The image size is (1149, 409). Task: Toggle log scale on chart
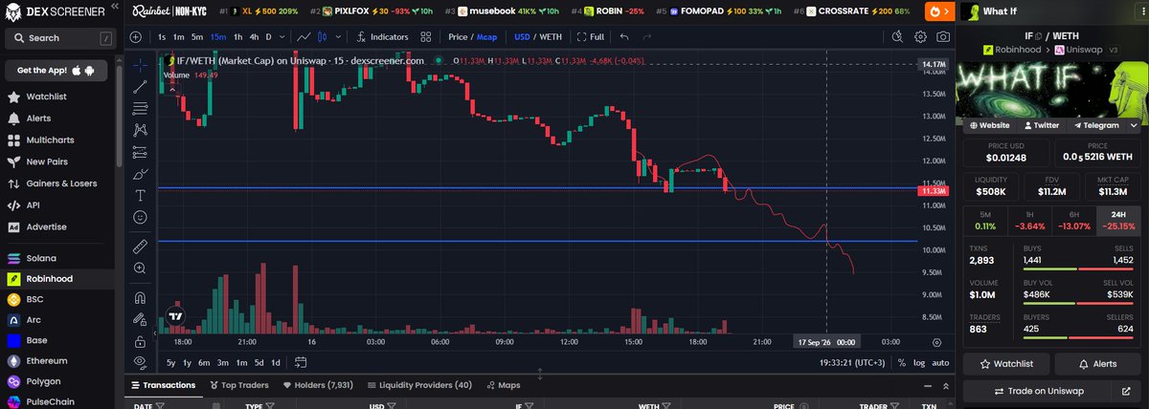[919, 363]
